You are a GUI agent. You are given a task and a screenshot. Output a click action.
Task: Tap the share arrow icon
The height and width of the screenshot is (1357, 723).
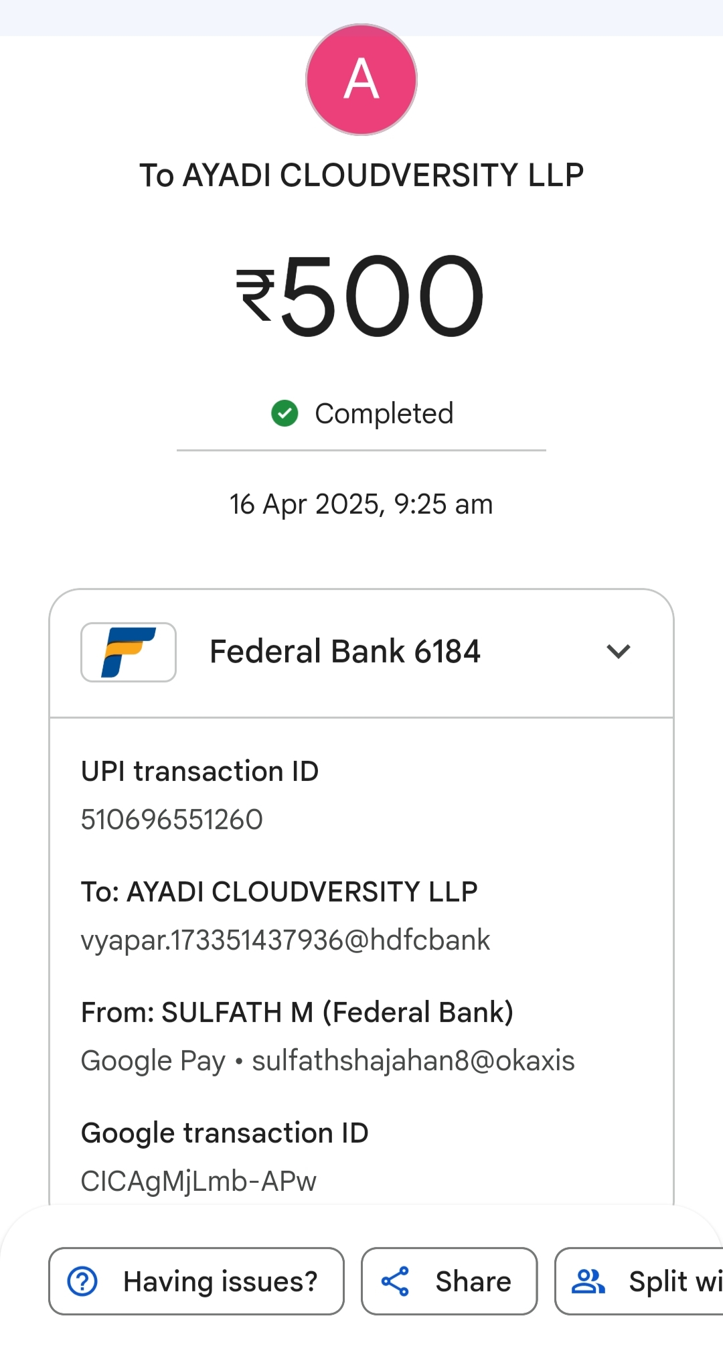pos(395,1281)
